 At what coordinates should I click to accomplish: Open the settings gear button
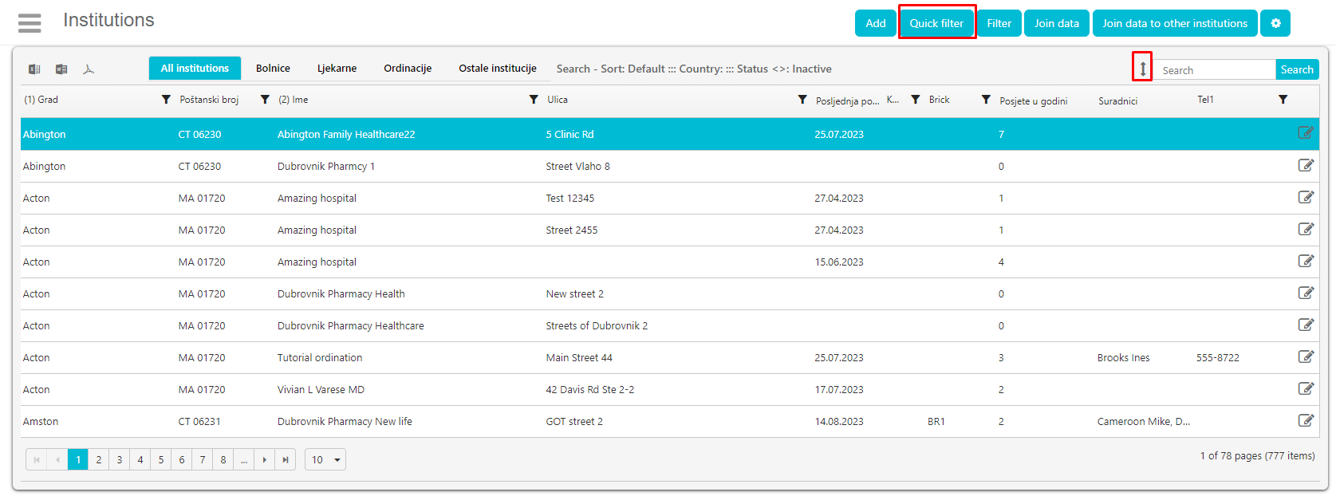pyautogui.click(x=1275, y=23)
